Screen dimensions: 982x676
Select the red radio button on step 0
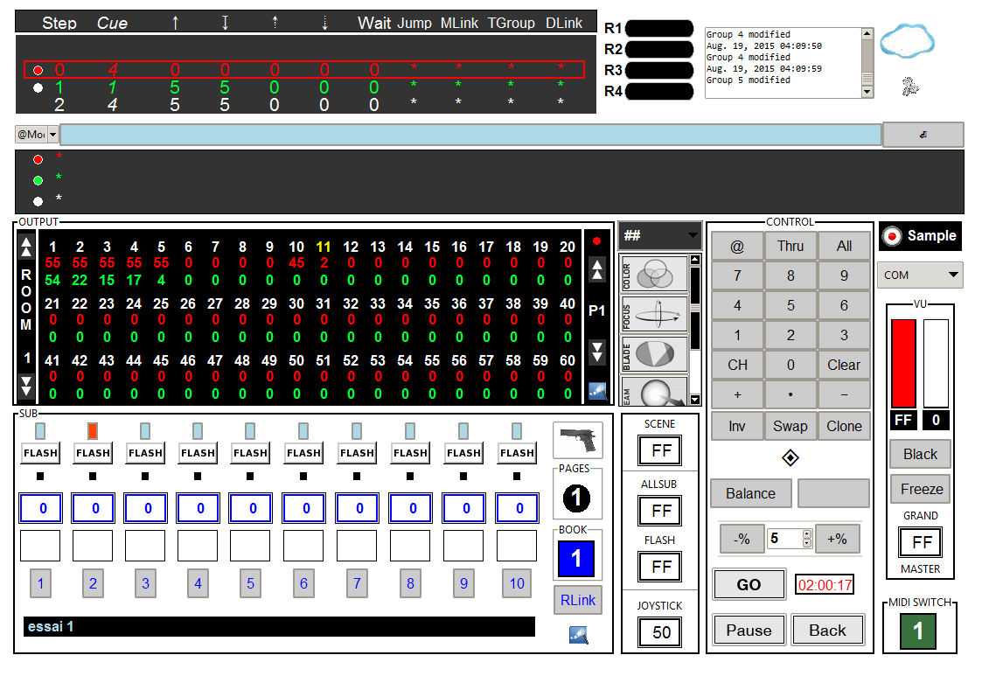(x=38, y=70)
